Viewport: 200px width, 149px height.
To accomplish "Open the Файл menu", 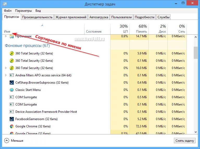I will pos(8,11).
